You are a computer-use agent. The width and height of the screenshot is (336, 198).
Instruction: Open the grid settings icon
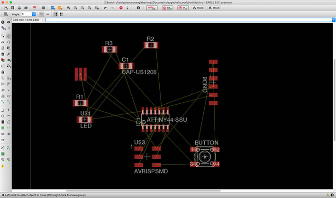6,14
